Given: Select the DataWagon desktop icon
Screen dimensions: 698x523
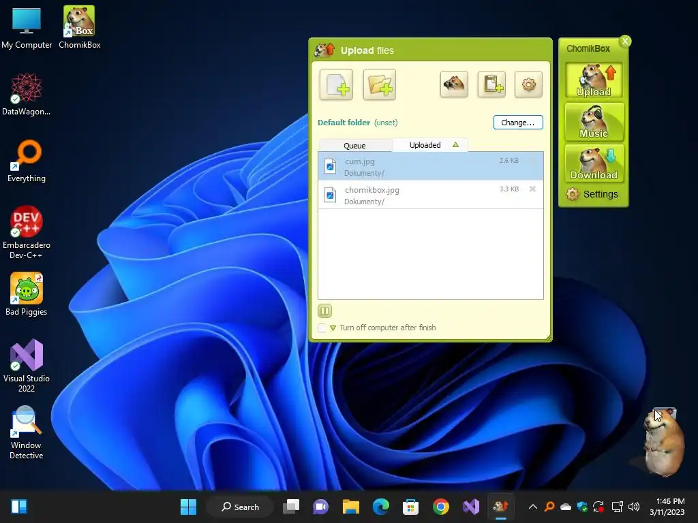Looking at the screenshot, I should [27, 94].
